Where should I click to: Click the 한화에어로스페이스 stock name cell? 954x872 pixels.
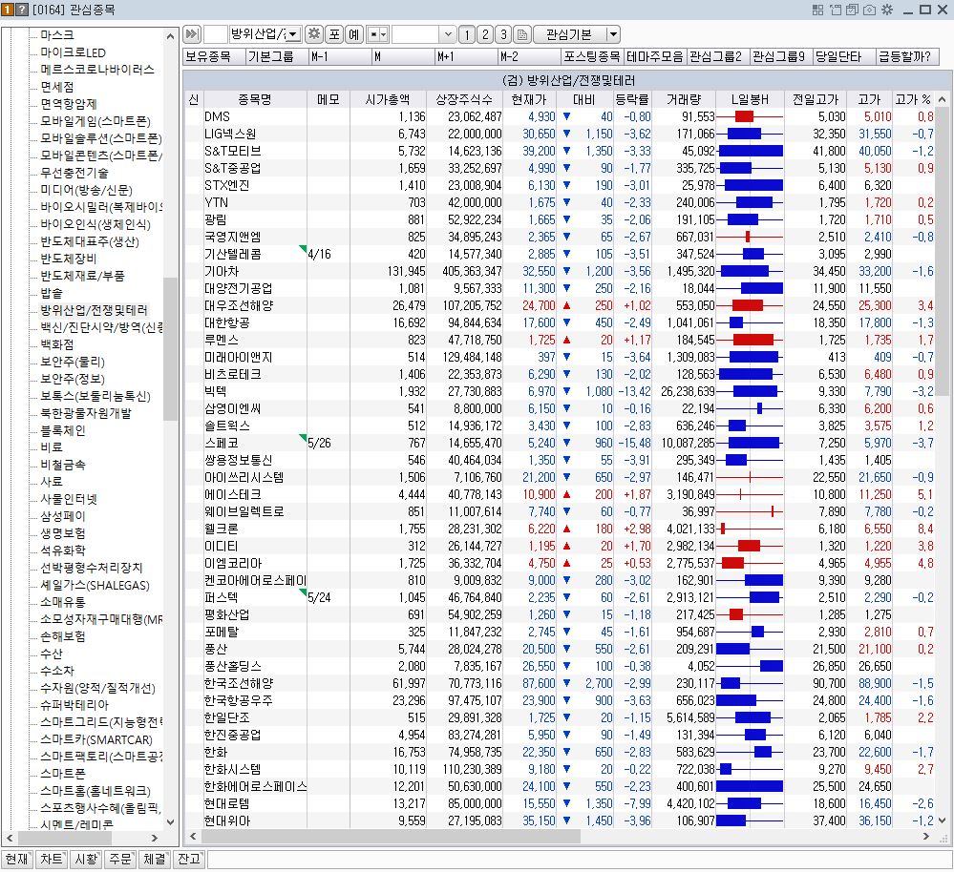(255, 786)
